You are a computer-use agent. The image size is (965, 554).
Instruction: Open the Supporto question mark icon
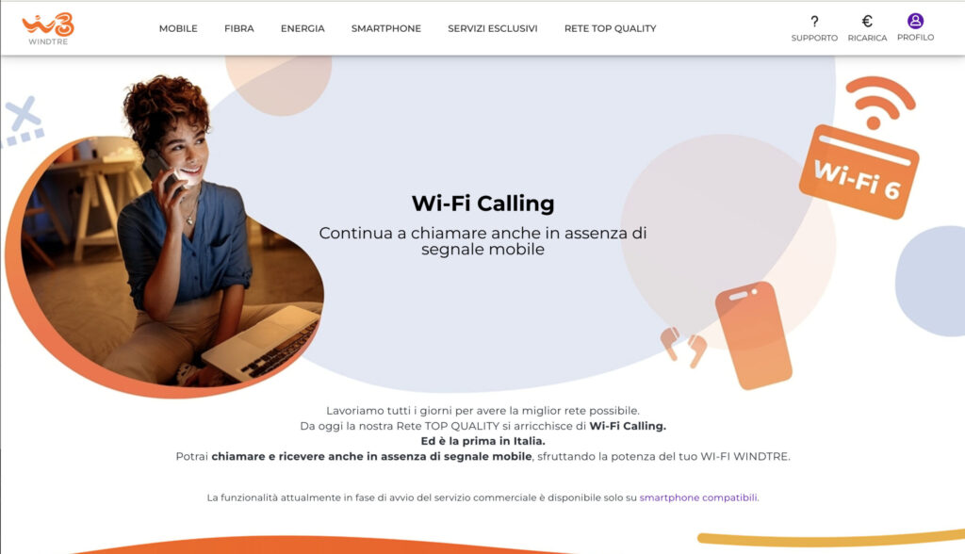pyautogui.click(x=814, y=22)
